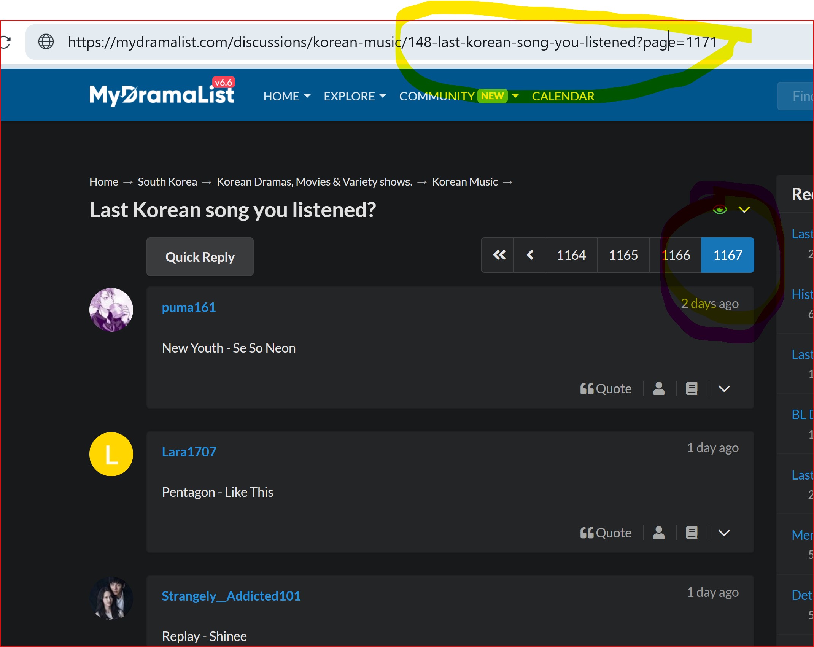Screen dimensions: 814x647
Task: Click the 'Replay - Shinee' post text
Action: point(204,636)
